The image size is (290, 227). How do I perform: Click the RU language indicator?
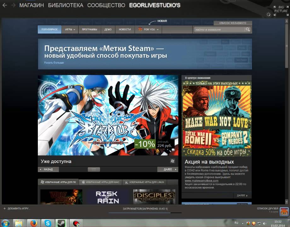coord(236,223)
